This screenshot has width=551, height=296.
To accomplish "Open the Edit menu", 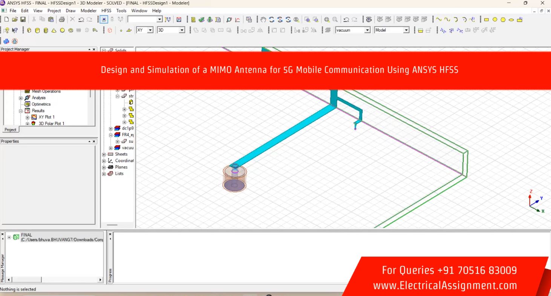I will tap(25, 11).
